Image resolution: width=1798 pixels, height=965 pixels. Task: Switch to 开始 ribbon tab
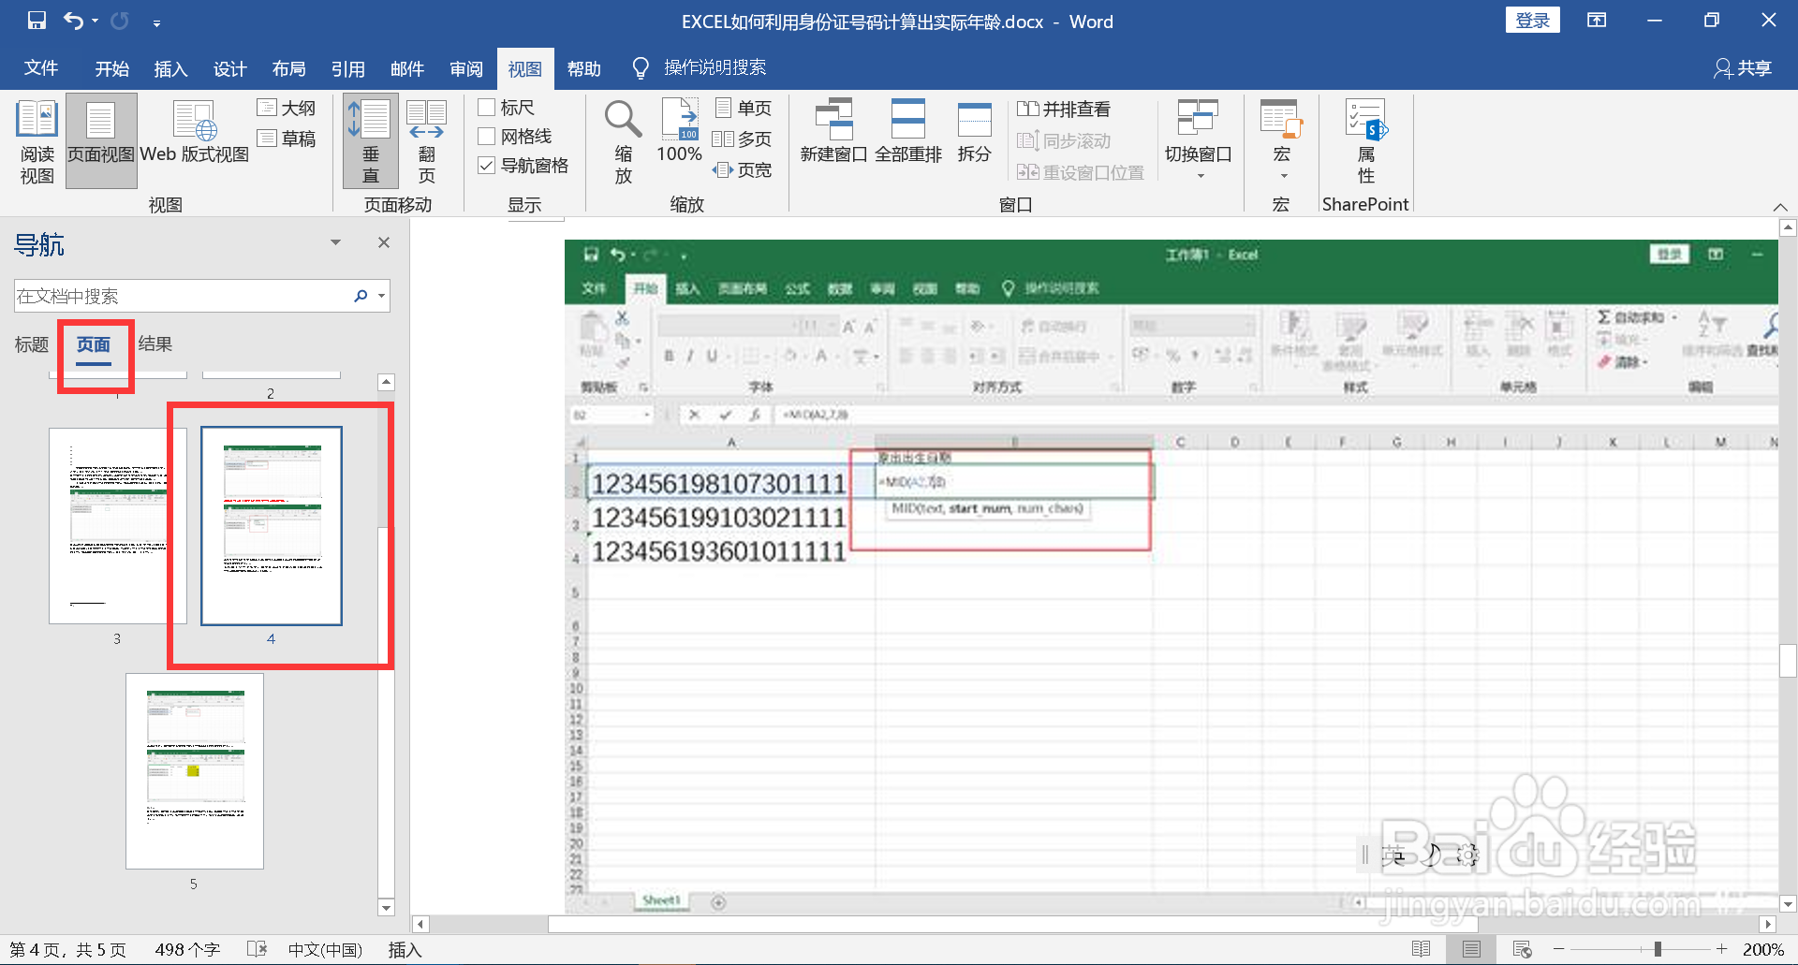point(112,69)
